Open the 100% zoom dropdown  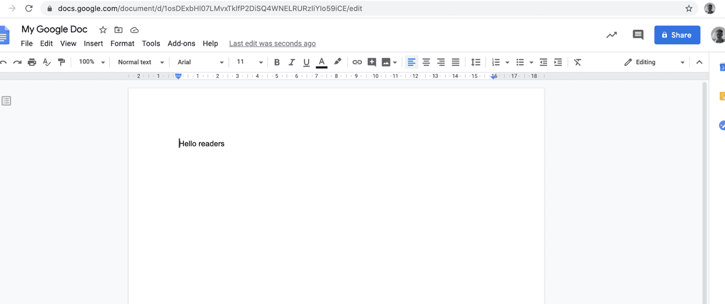92,62
